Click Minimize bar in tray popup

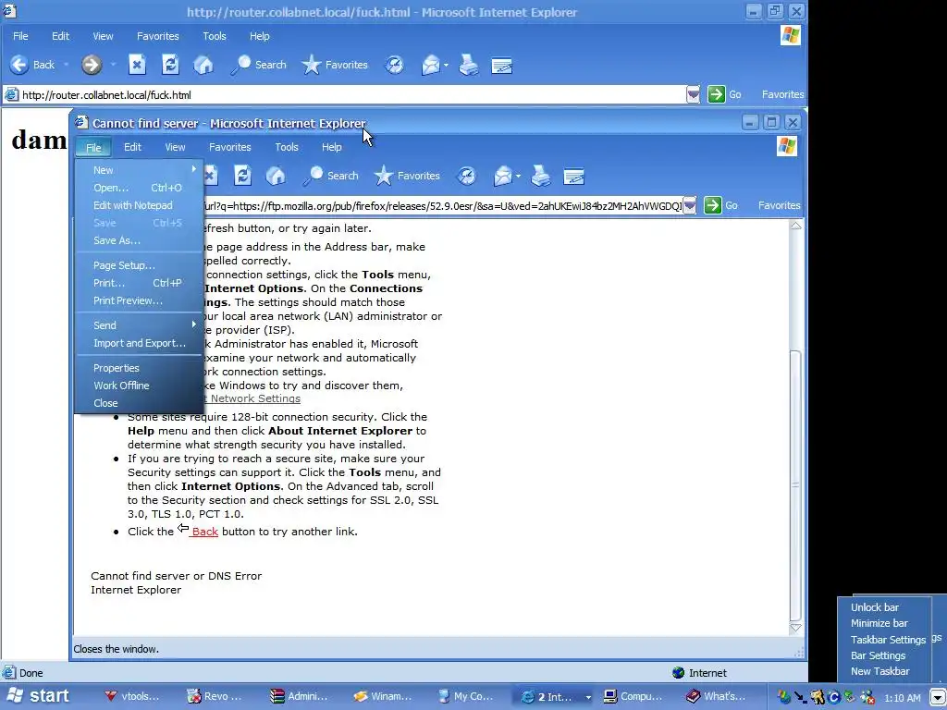click(x=879, y=623)
